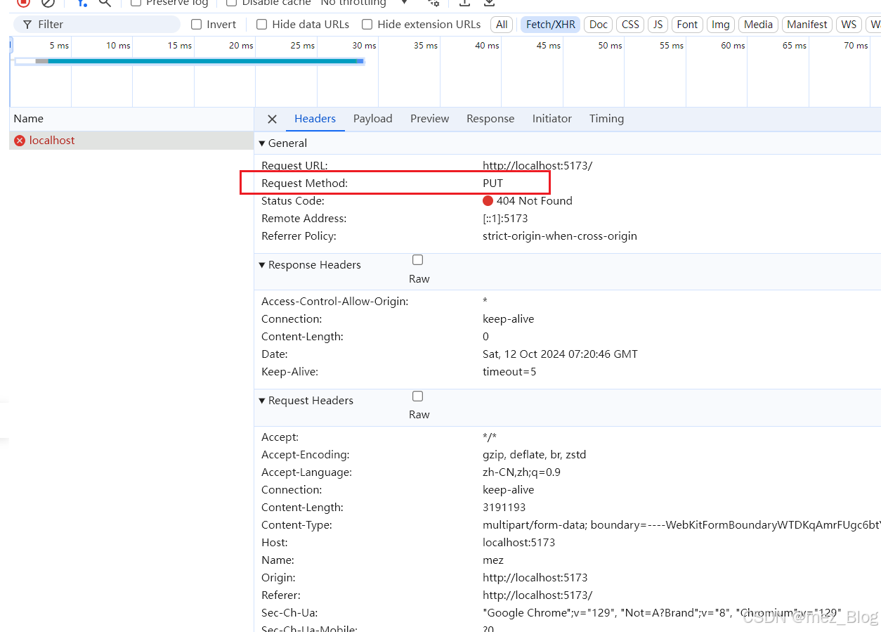
Task: Click the import HAR upload arrow icon
Action: (x=464, y=3)
